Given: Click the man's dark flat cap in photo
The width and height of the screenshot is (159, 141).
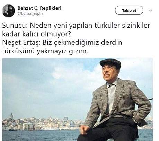Looking at the screenshot, I should tap(111, 63).
